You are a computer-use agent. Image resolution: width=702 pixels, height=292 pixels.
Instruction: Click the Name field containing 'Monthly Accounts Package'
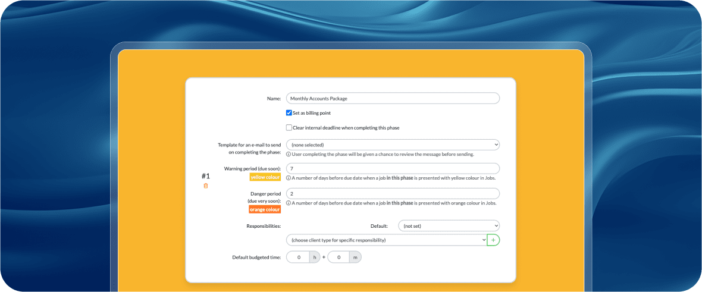click(x=393, y=99)
